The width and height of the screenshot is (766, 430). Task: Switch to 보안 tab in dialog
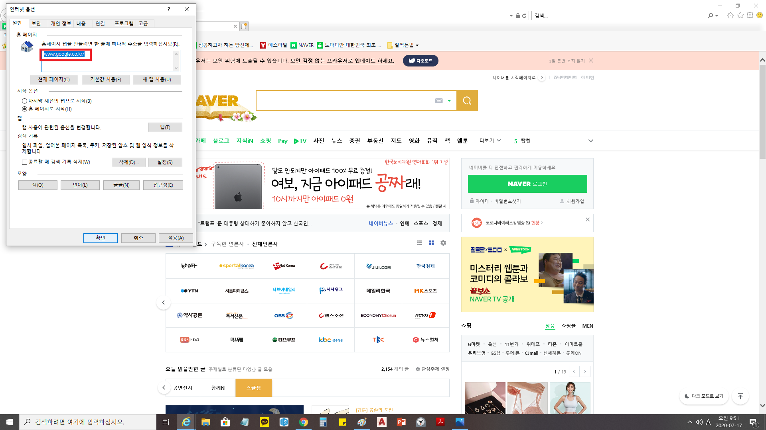[x=36, y=23]
